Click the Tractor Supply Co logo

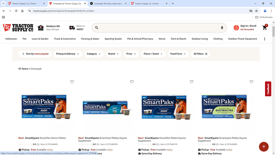18,28
